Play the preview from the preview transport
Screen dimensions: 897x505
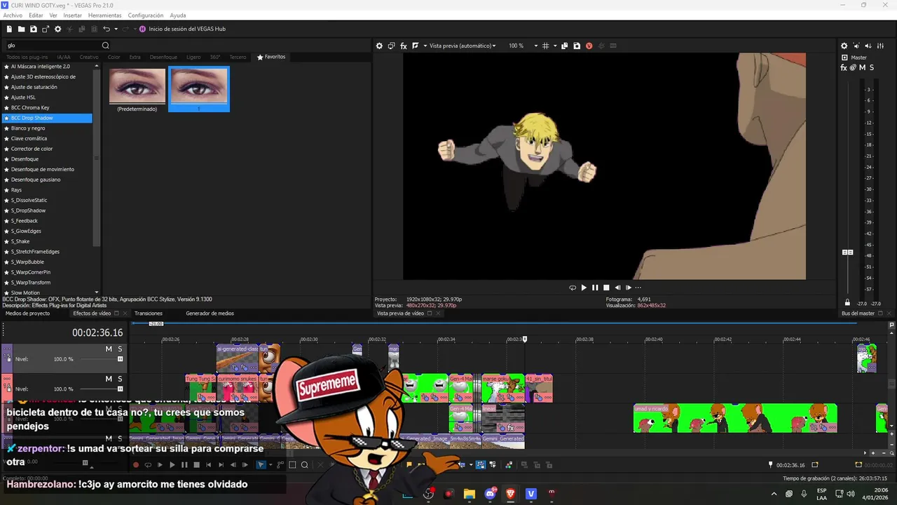click(x=584, y=288)
